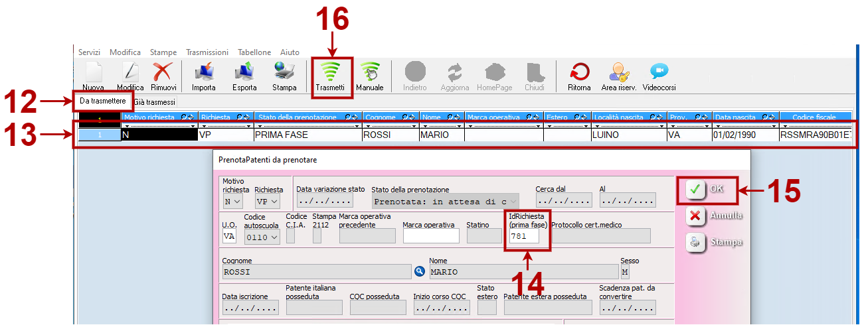Click the Stampa printer toolbar icon
The height and width of the screenshot is (325, 860).
point(284,72)
